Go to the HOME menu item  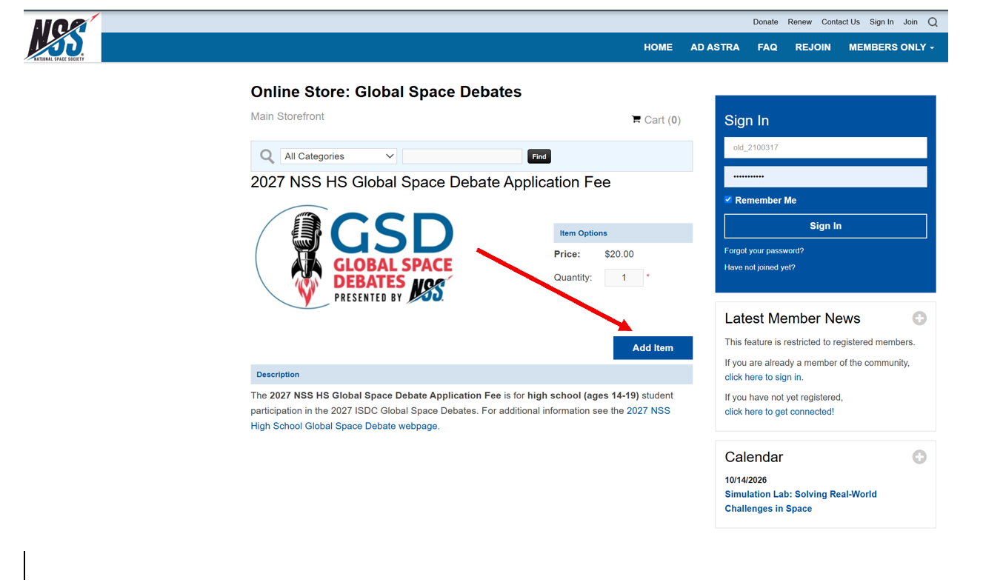pos(658,47)
